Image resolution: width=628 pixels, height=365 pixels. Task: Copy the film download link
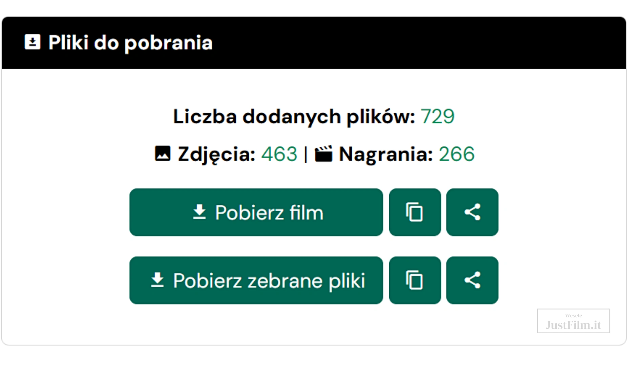415,212
